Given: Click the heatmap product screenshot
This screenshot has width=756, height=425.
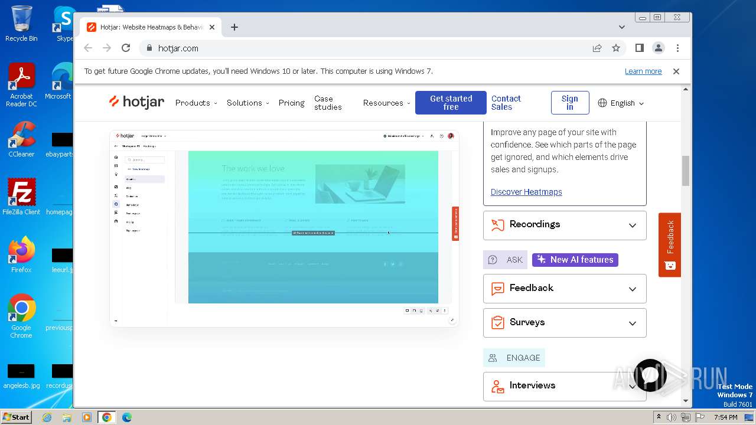Looking at the screenshot, I should tap(284, 228).
